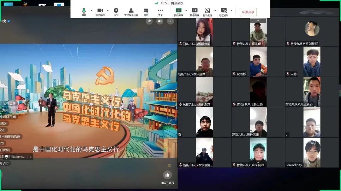Select participant video 智能九队八班郝燕龙

(x=204, y=92)
